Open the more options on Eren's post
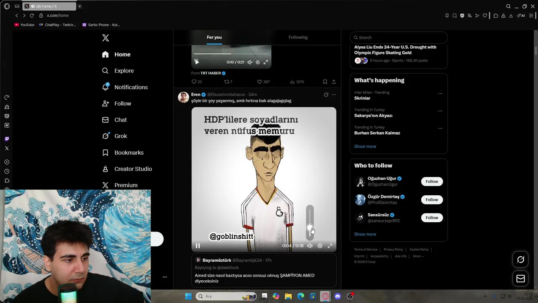The height and width of the screenshot is (303, 538). coord(334,95)
